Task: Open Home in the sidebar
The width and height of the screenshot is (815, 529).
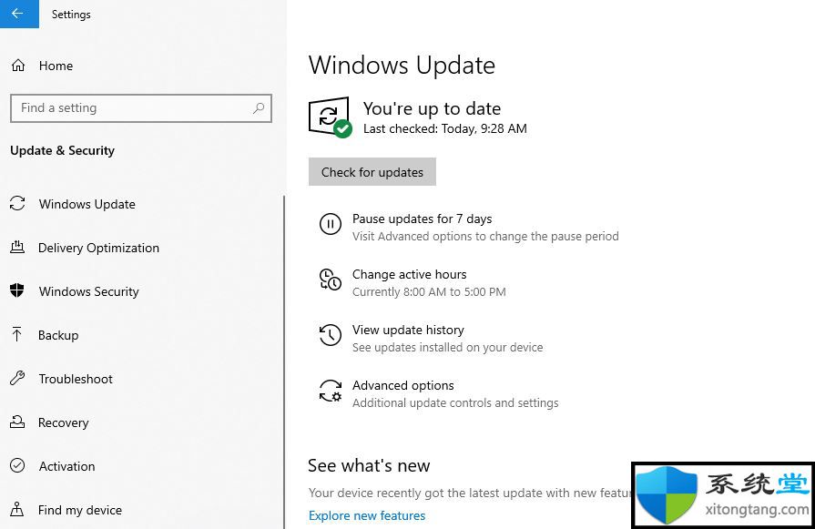Action: [x=56, y=66]
